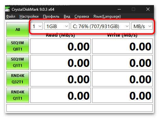Expand the 1GiB test size dropdown

point(57,26)
